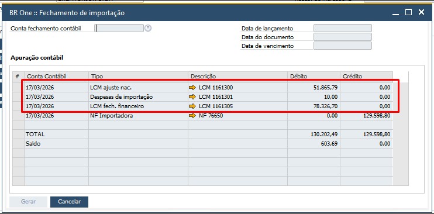
Task: Close the Fechamento de importação window
Action: [x=421, y=12]
